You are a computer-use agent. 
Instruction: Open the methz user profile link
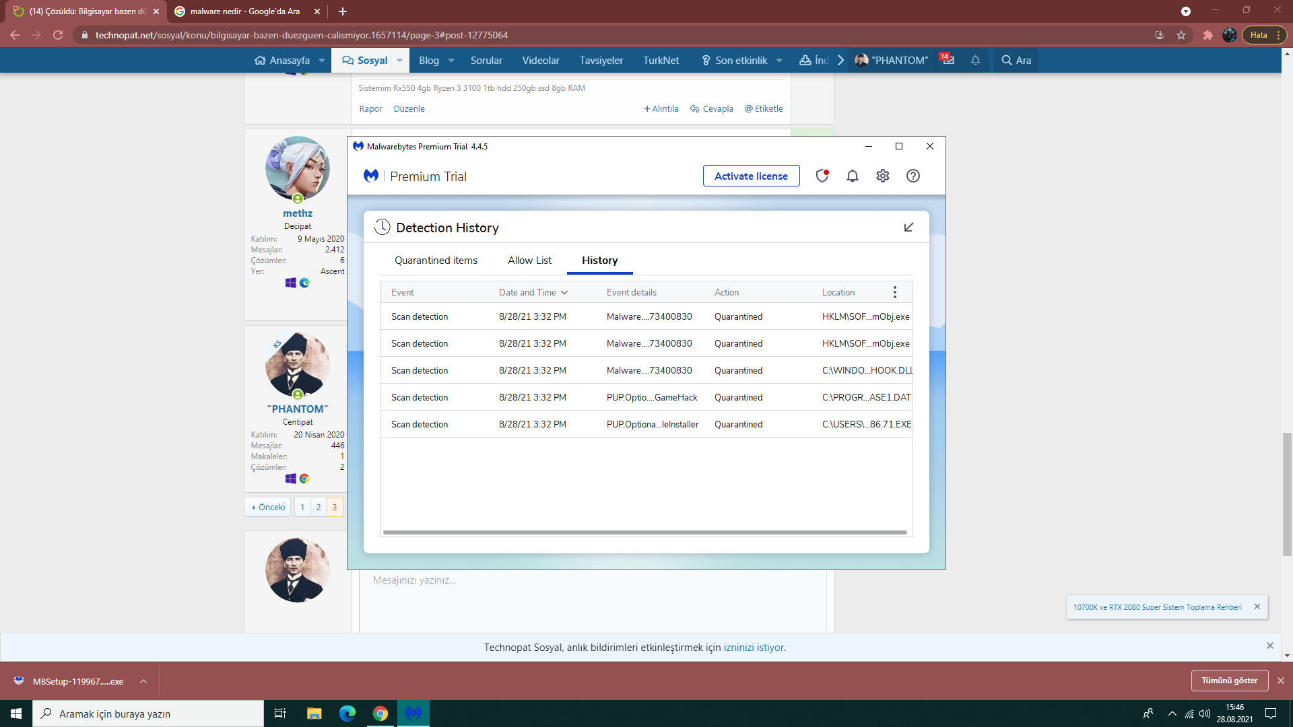[297, 213]
